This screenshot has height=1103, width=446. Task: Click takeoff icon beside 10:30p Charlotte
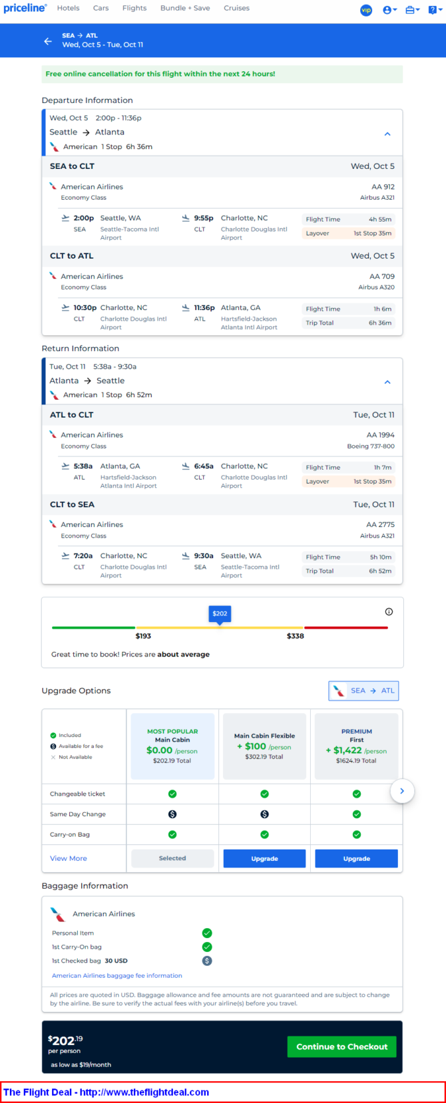pos(65,307)
